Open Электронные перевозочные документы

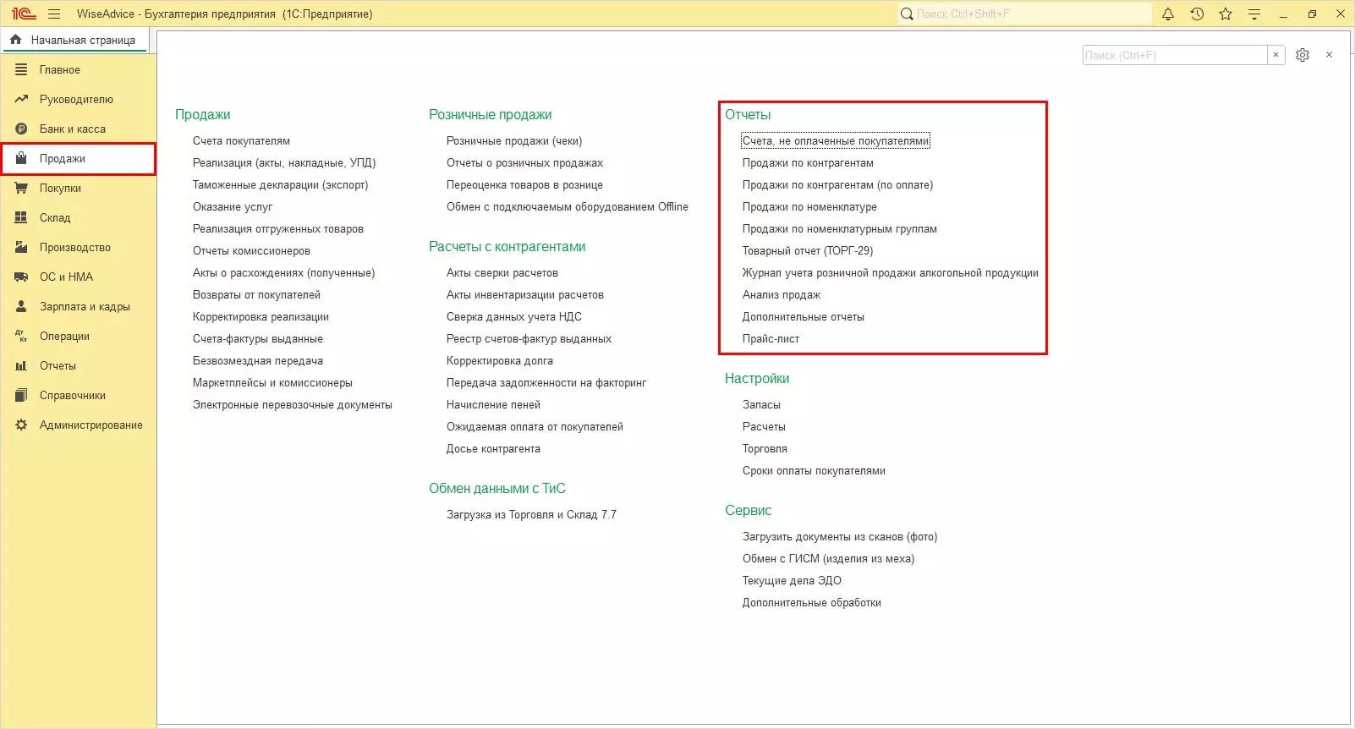pos(293,404)
